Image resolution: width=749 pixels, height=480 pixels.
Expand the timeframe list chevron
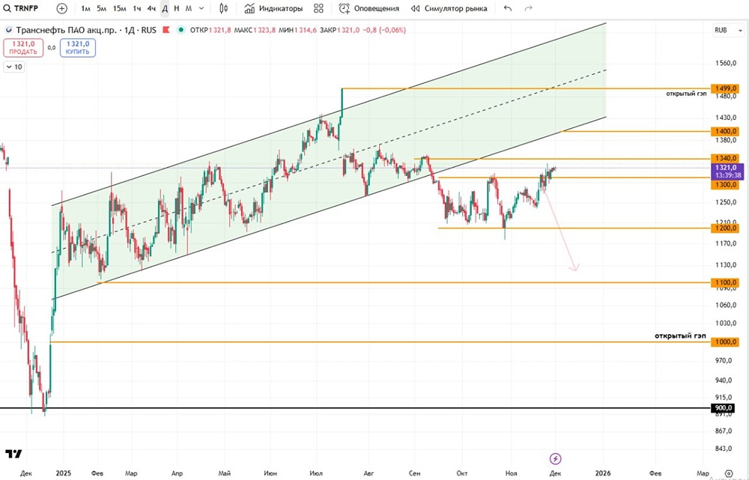201,8
